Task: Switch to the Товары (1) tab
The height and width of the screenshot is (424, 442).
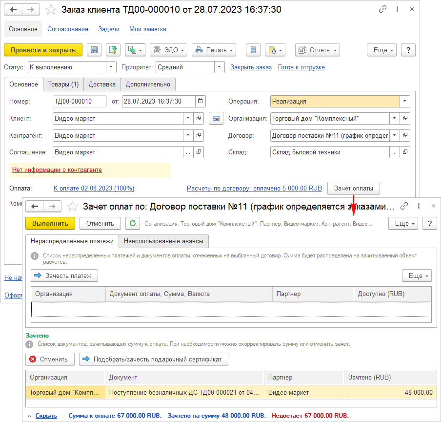Action: (63, 84)
